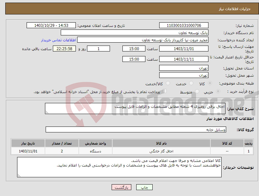Click the announcement date field 1403/10/29 - 14:53
Image resolution: width=259 pixels, height=196 pixels.
pyautogui.click(x=51, y=26)
